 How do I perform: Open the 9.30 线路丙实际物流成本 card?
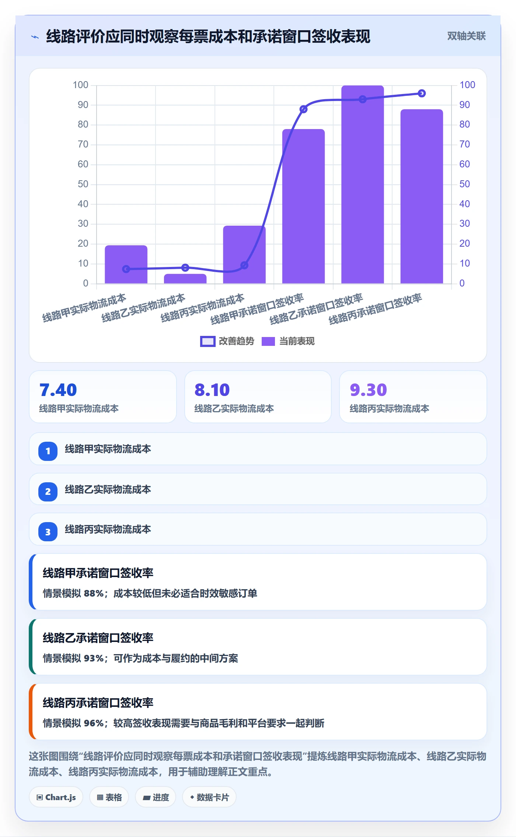[413, 397]
